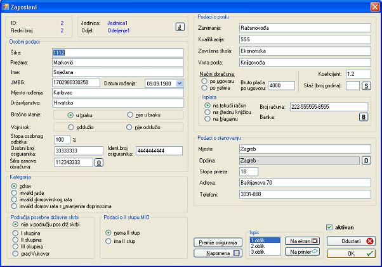Screen dimensions: 382x267
Task: Select 'ima II stup' radio option
Action: pyautogui.click(x=109, y=241)
